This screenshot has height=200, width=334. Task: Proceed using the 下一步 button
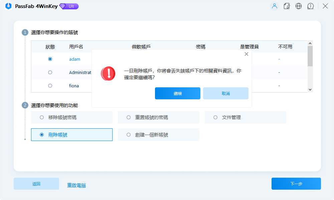[x=296, y=184]
